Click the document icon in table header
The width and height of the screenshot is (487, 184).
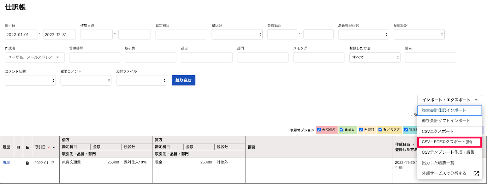pos(27,147)
